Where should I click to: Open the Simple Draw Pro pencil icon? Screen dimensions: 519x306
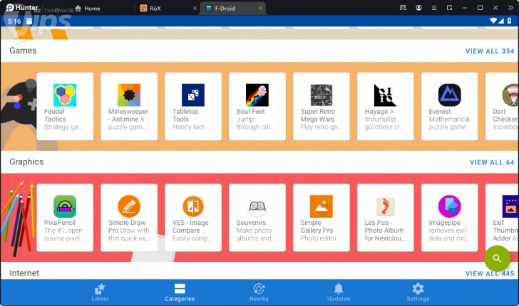click(129, 206)
